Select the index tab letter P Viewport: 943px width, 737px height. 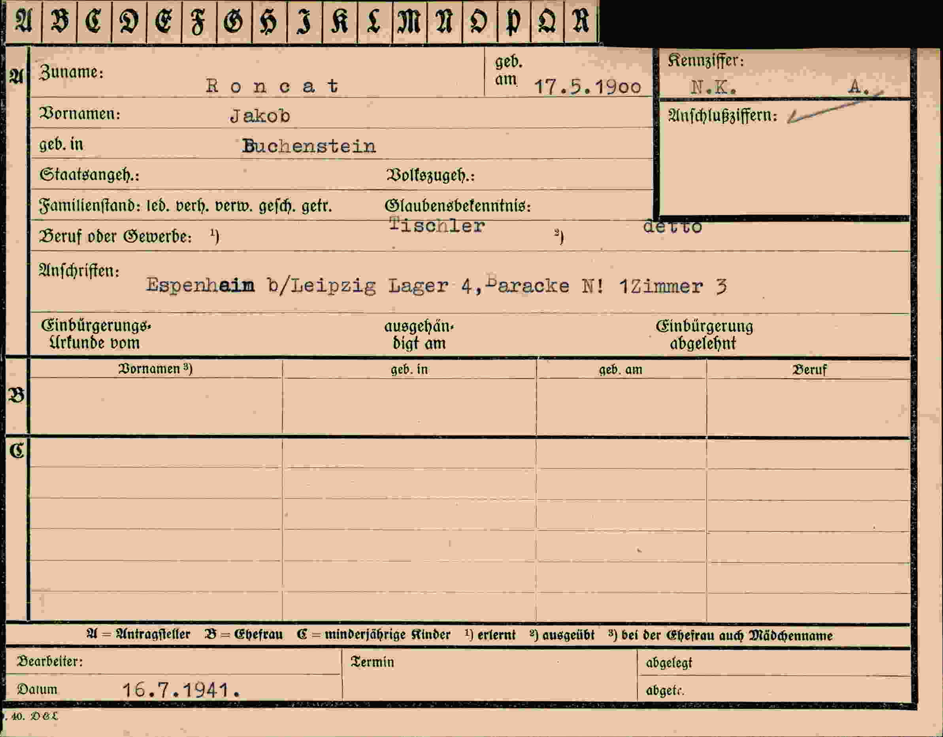click(513, 22)
